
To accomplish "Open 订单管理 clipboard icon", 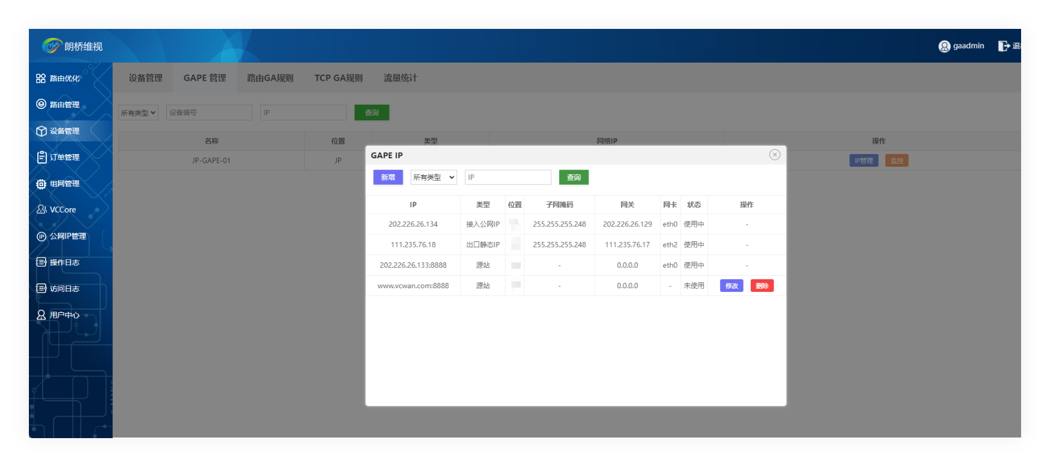I will 41,157.
